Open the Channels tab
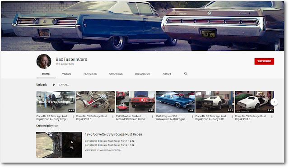 pos(116,74)
